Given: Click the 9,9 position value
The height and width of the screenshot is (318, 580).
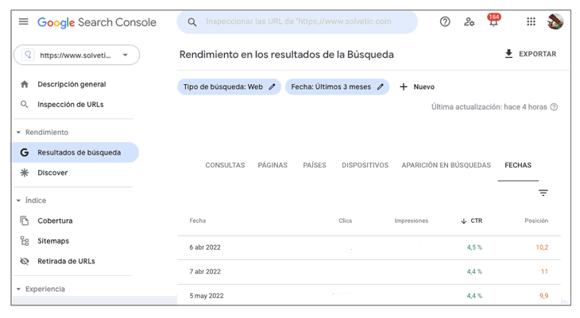Looking at the screenshot, I should tap(543, 296).
